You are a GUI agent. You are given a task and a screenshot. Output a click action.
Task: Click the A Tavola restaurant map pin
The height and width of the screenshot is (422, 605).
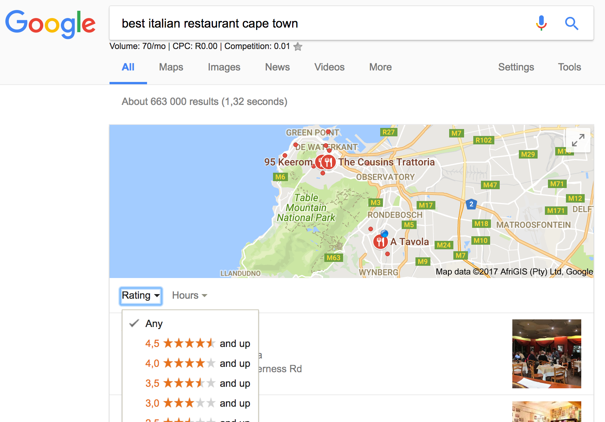pos(380,242)
